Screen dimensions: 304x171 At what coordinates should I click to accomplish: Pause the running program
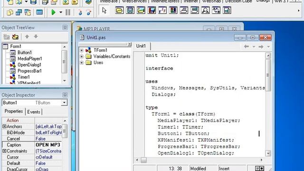[x=68, y=12]
